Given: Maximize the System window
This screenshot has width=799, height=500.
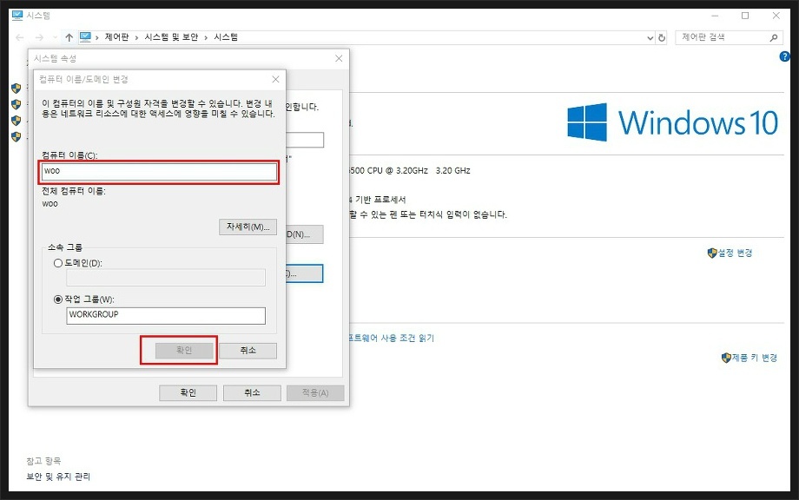Looking at the screenshot, I should tap(745, 16).
